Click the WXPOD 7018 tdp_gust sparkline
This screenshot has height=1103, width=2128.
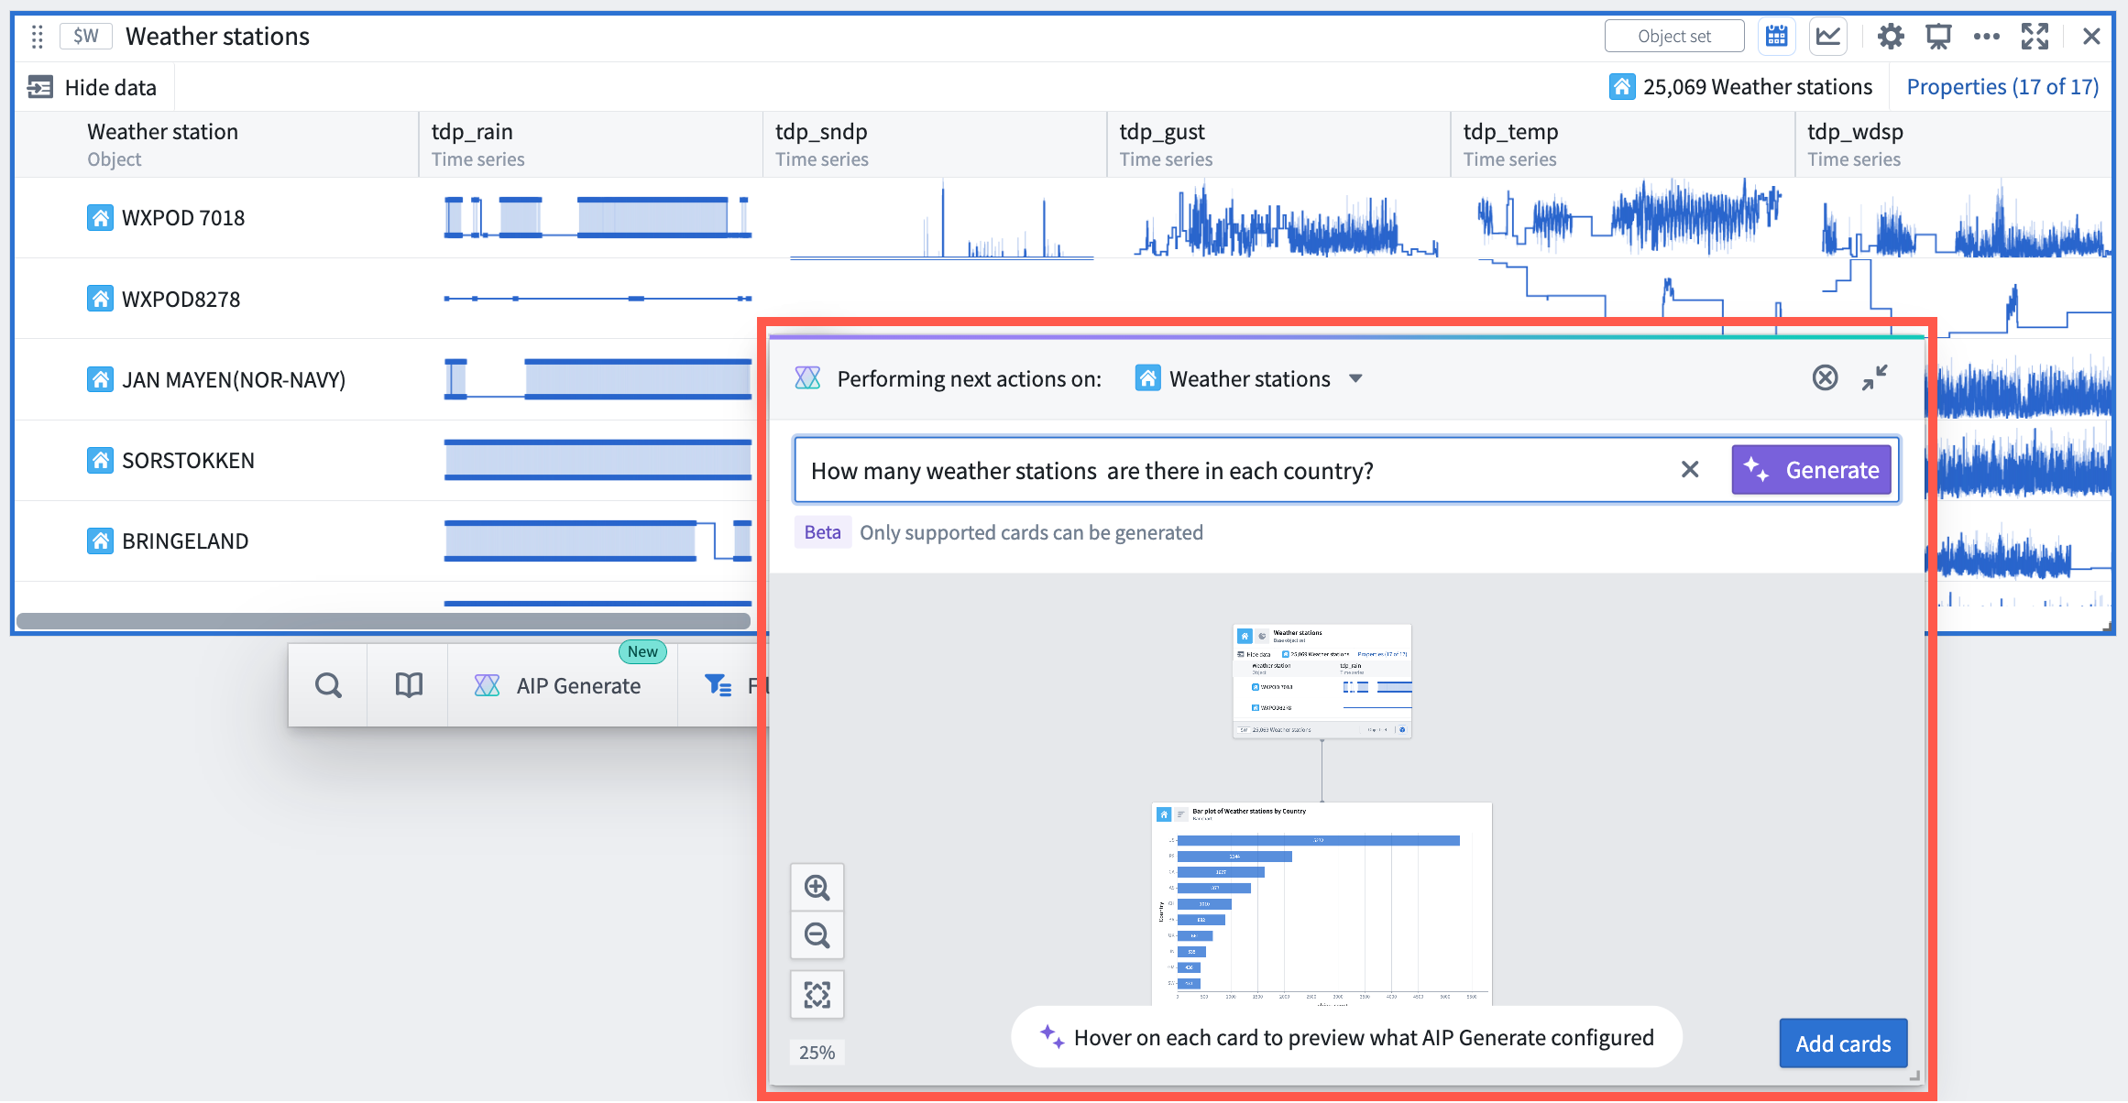coord(1287,220)
